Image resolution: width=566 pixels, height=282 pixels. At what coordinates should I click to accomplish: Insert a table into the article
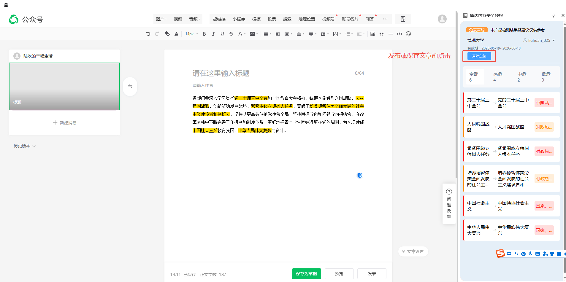point(373,34)
